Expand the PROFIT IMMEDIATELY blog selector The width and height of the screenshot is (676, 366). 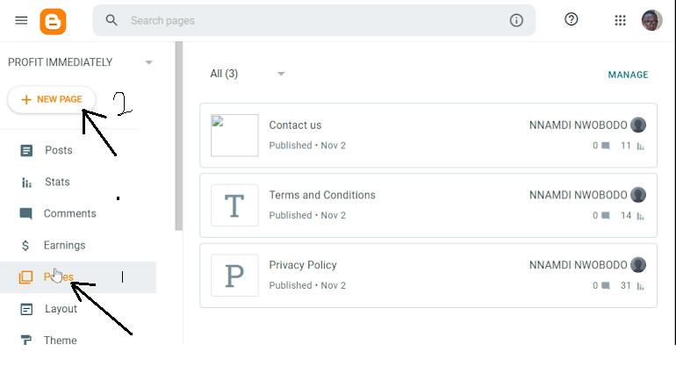(149, 62)
